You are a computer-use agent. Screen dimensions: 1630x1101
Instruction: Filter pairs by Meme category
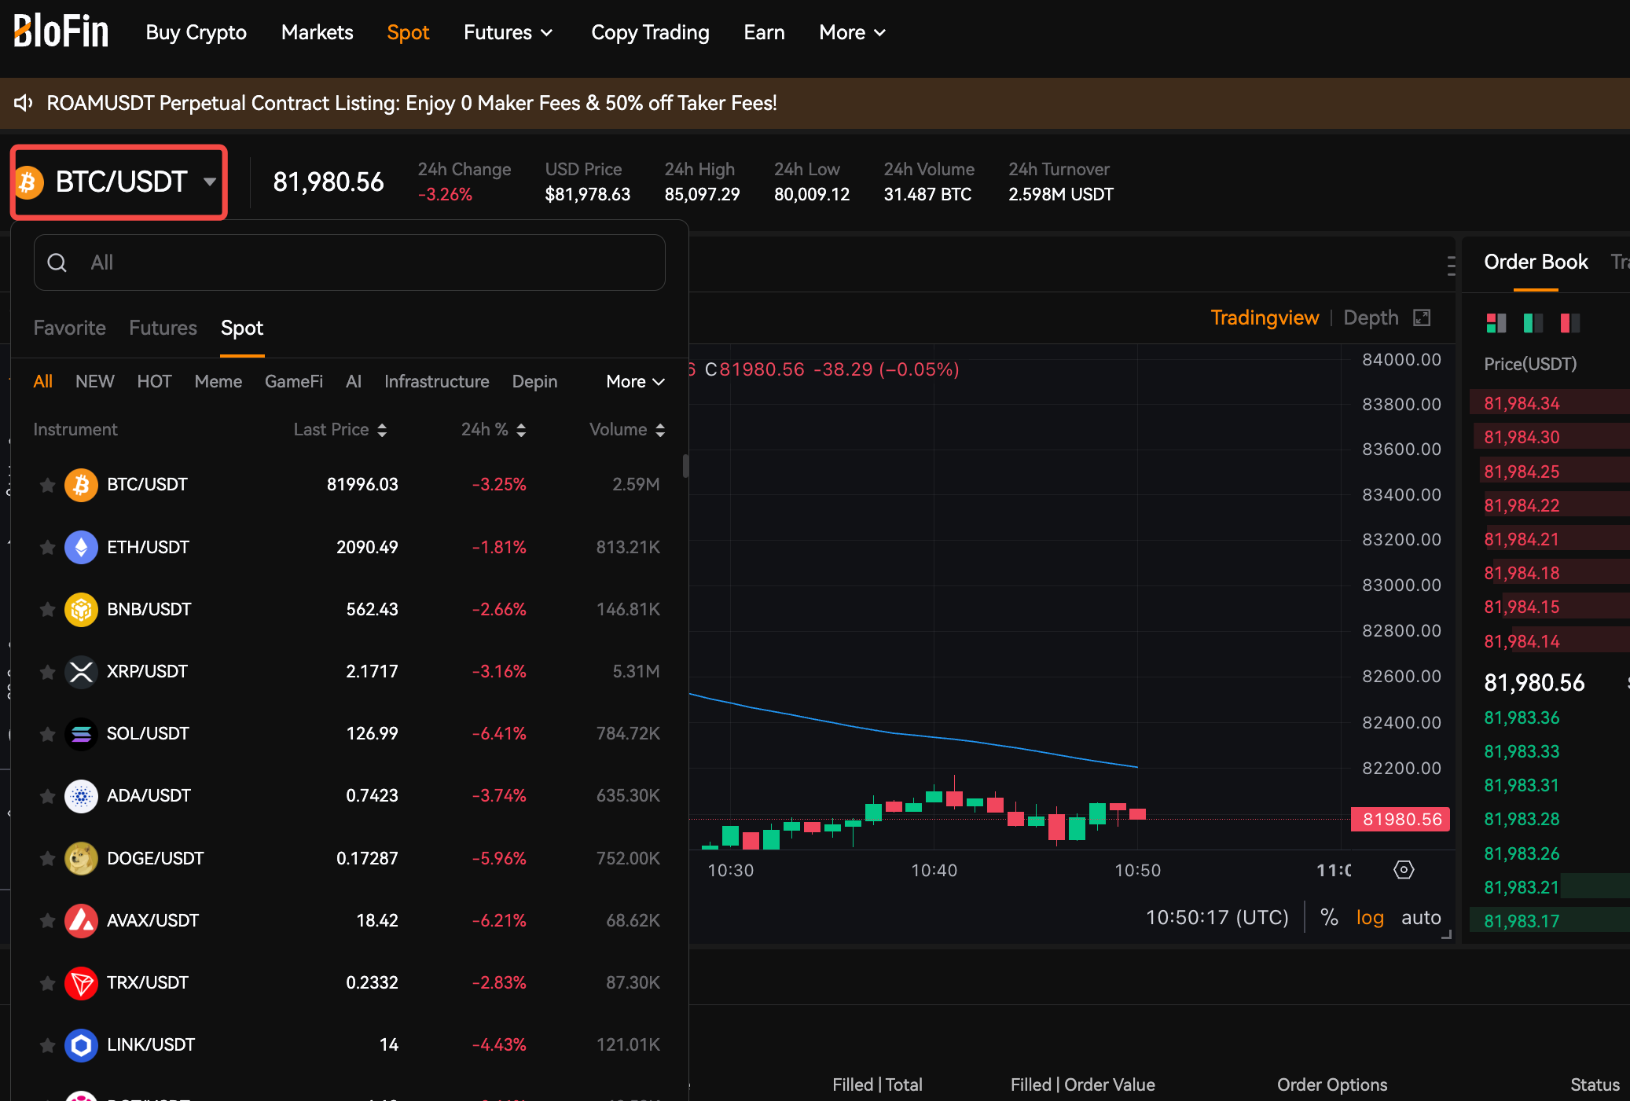[x=218, y=382]
